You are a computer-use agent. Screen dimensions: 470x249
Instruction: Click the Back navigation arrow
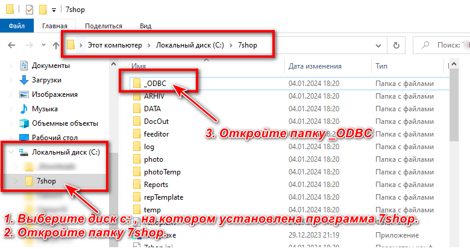[x=11, y=45]
